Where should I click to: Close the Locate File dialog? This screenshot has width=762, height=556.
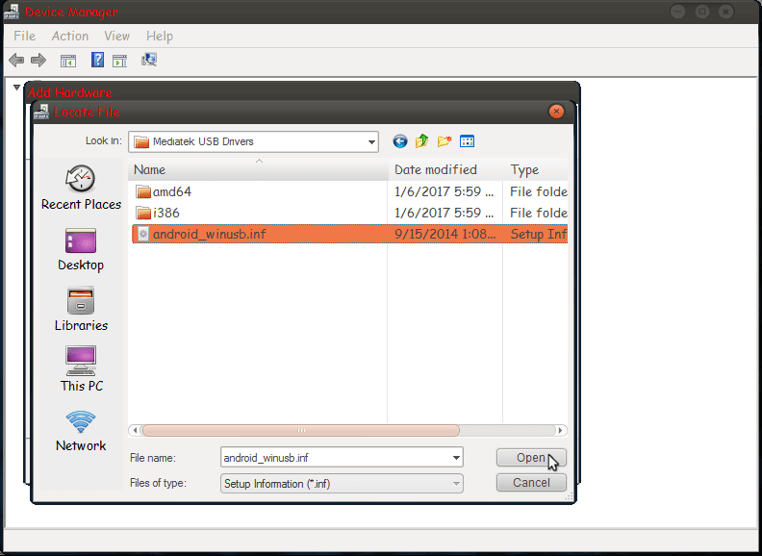coord(556,112)
